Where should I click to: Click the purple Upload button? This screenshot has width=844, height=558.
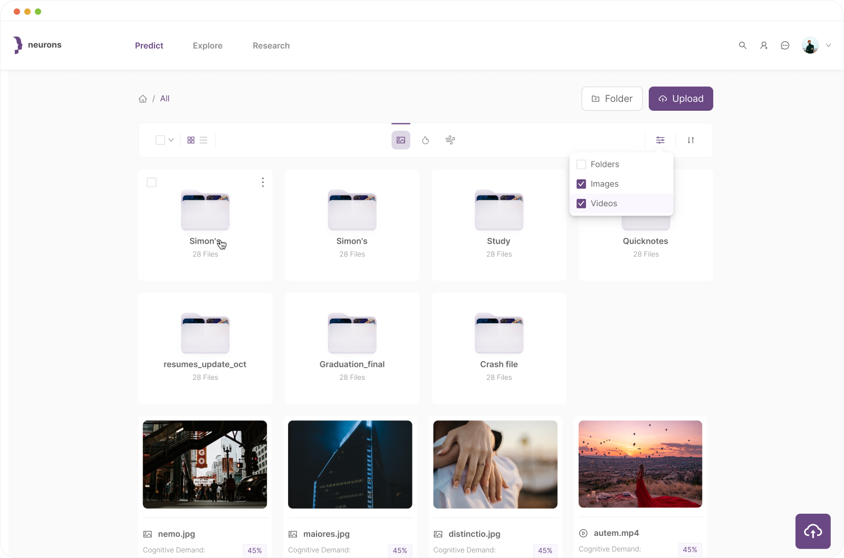point(681,99)
